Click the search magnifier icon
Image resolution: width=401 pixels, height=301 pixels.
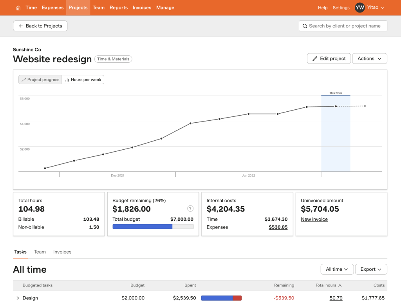305,26
